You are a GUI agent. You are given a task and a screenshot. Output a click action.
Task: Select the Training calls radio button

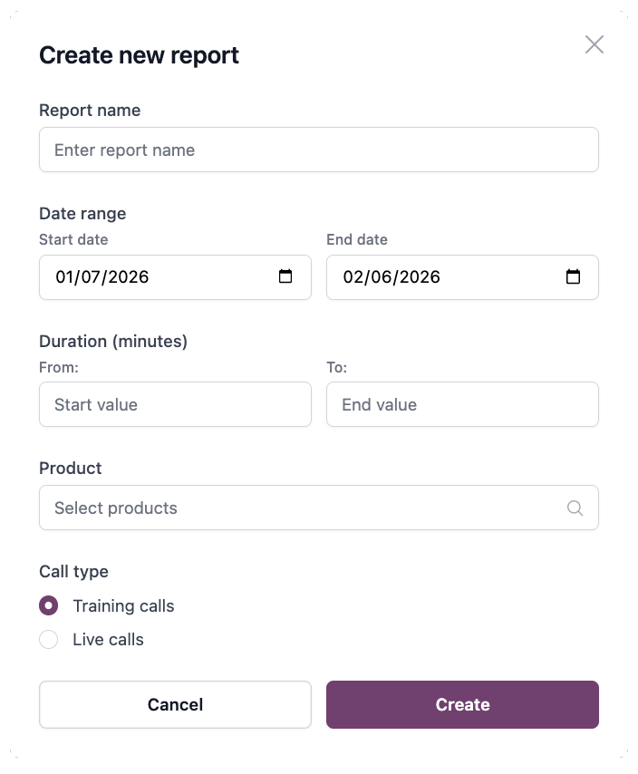point(49,605)
